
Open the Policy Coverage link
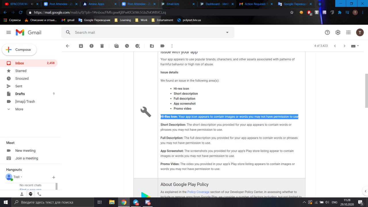tap(198, 192)
